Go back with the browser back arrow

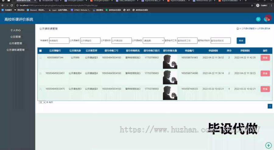2,5
